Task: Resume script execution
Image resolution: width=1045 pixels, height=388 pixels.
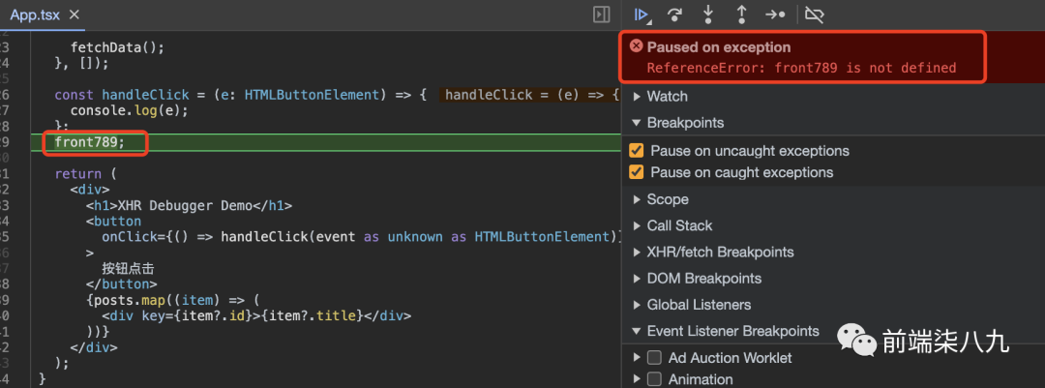Action: coord(640,15)
